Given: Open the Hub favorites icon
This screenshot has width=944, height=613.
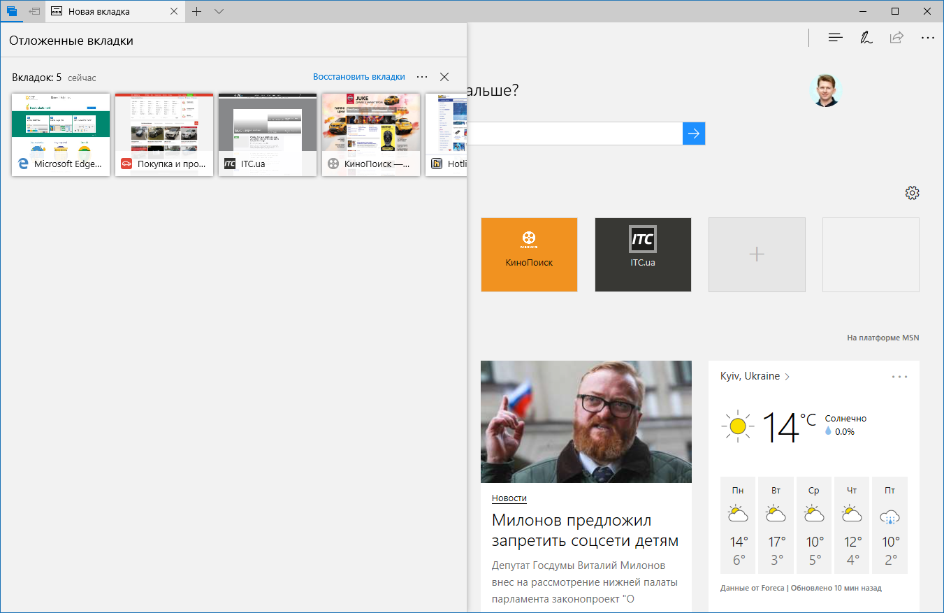Looking at the screenshot, I should [x=835, y=38].
